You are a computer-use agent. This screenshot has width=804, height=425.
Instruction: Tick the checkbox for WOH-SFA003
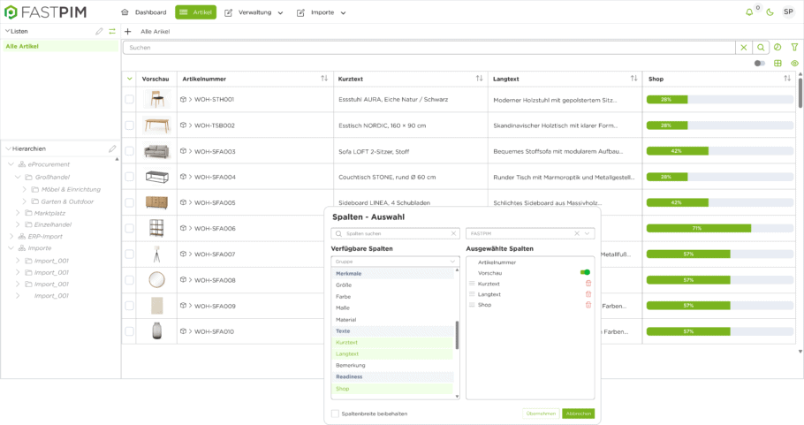pyautogui.click(x=129, y=151)
